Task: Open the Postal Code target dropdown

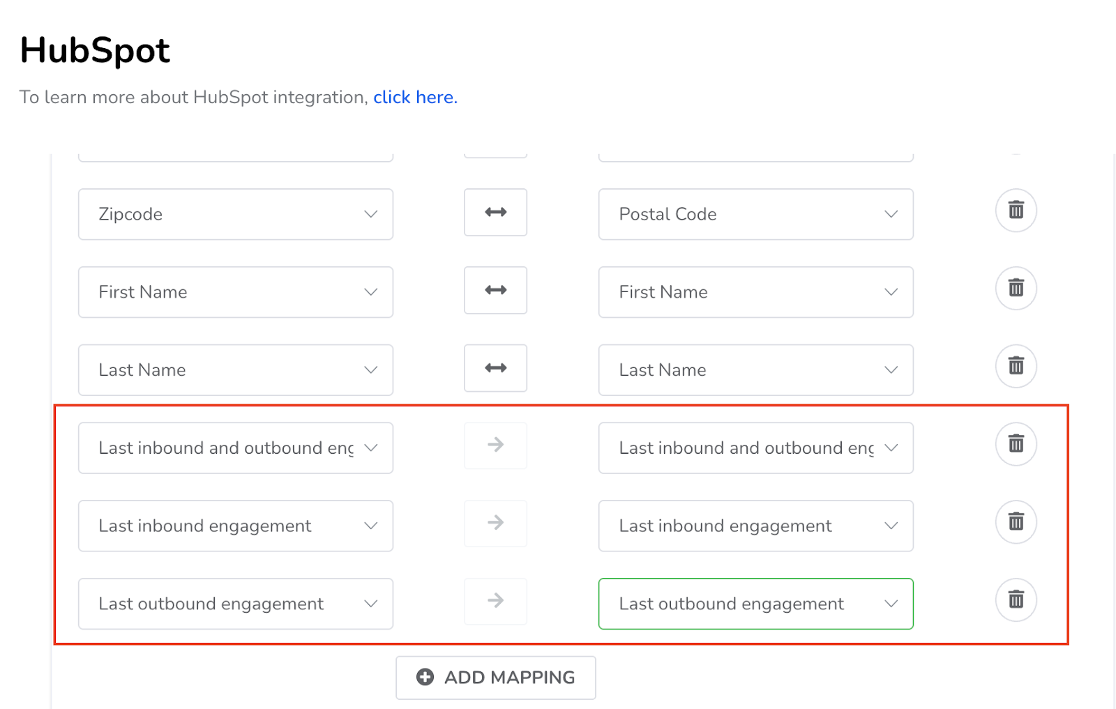Action: coord(756,214)
